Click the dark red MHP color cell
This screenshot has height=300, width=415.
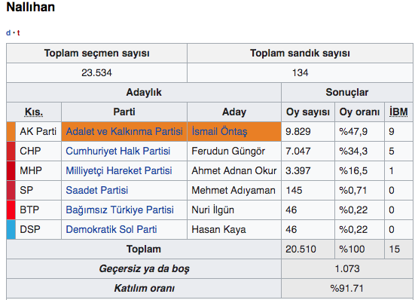[x=11, y=170]
